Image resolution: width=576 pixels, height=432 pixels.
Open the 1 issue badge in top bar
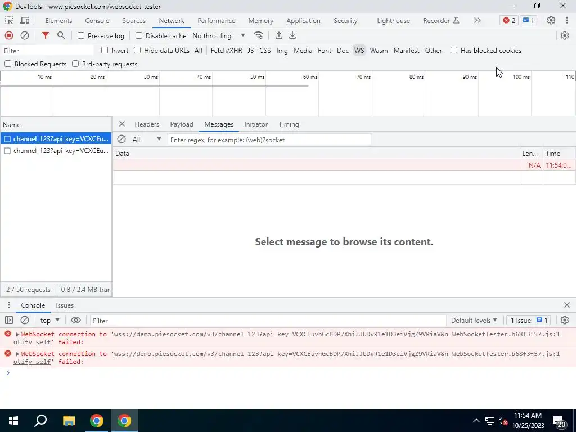tap(529, 21)
